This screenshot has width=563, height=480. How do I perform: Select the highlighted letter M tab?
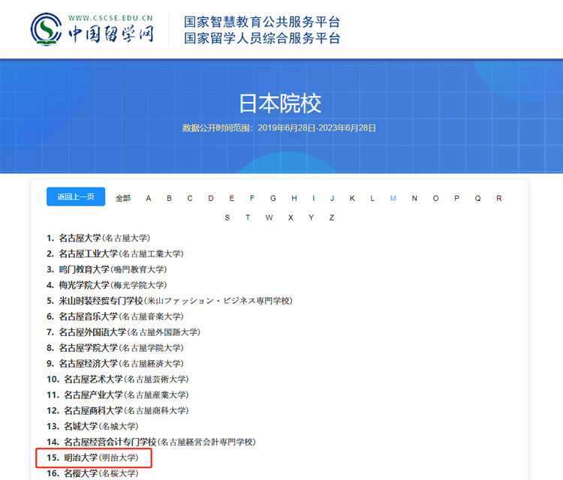(x=393, y=198)
